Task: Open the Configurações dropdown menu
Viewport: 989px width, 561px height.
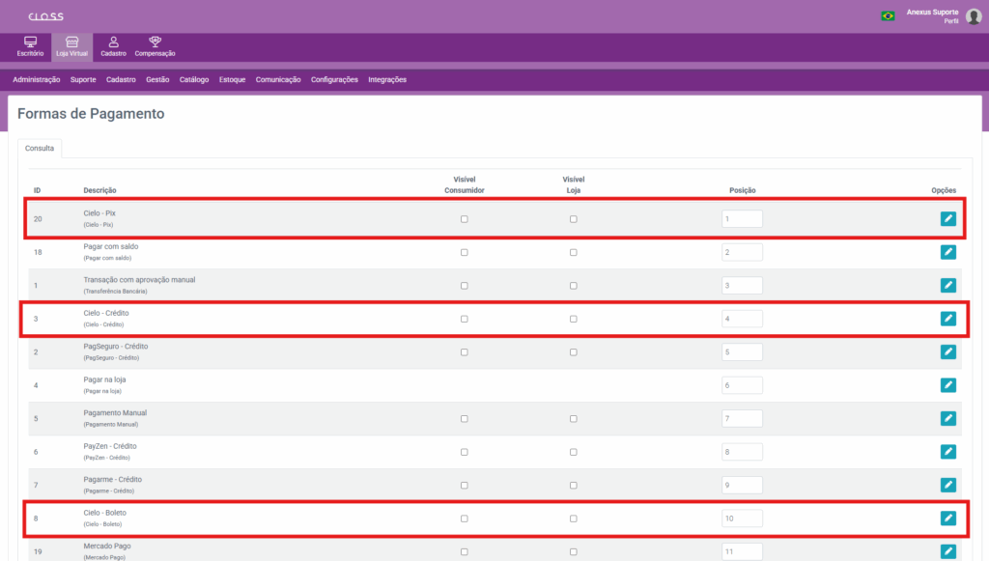Action: pyautogui.click(x=334, y=79)
